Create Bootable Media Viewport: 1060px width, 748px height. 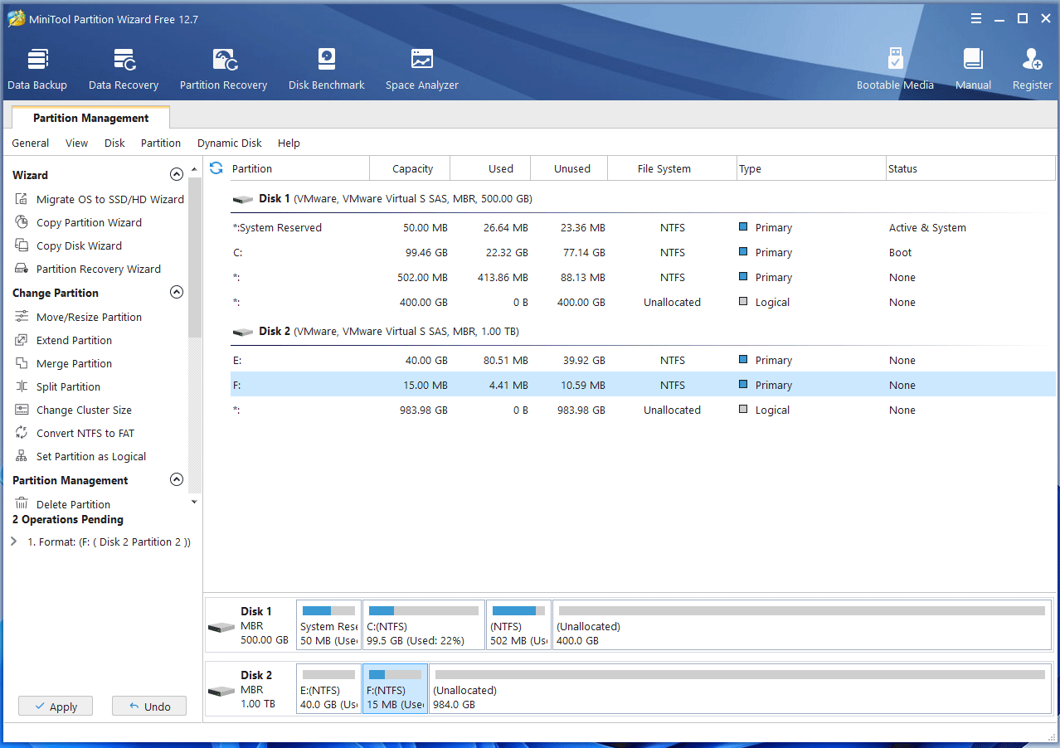coord(895,70)
